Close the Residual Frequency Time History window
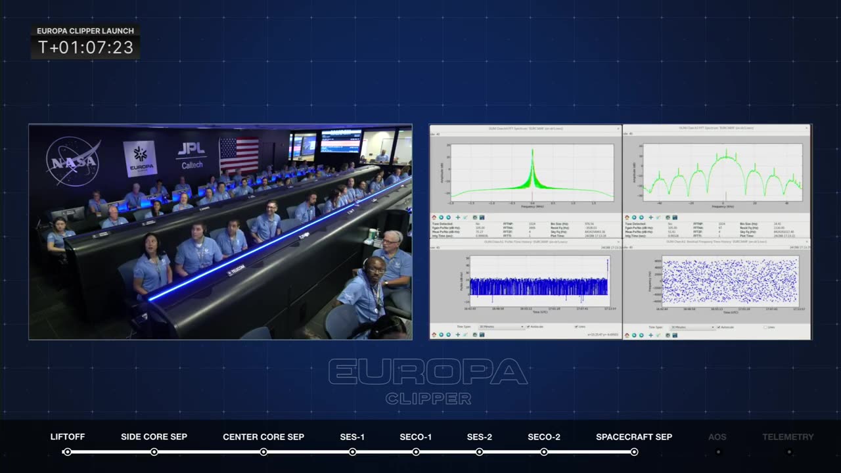Screen dimensions: 841x473 (x=806, y=242)
